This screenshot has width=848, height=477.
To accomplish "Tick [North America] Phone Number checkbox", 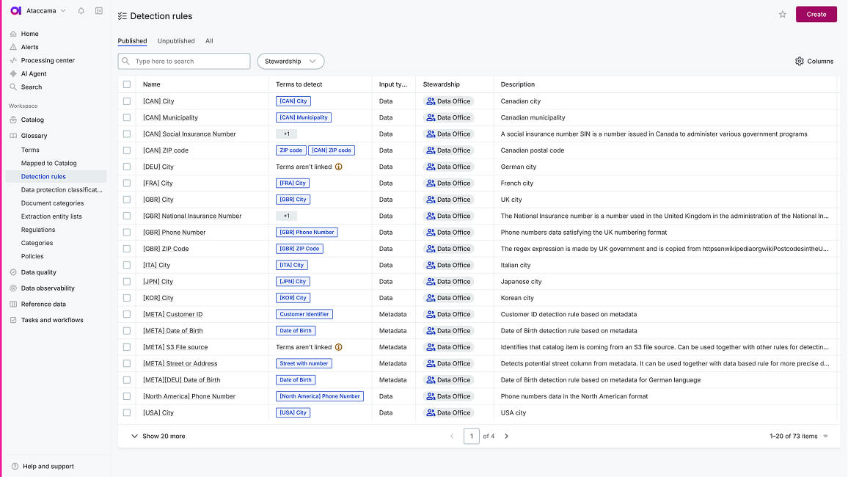I will pyautogui.click(x=127, y=396).
